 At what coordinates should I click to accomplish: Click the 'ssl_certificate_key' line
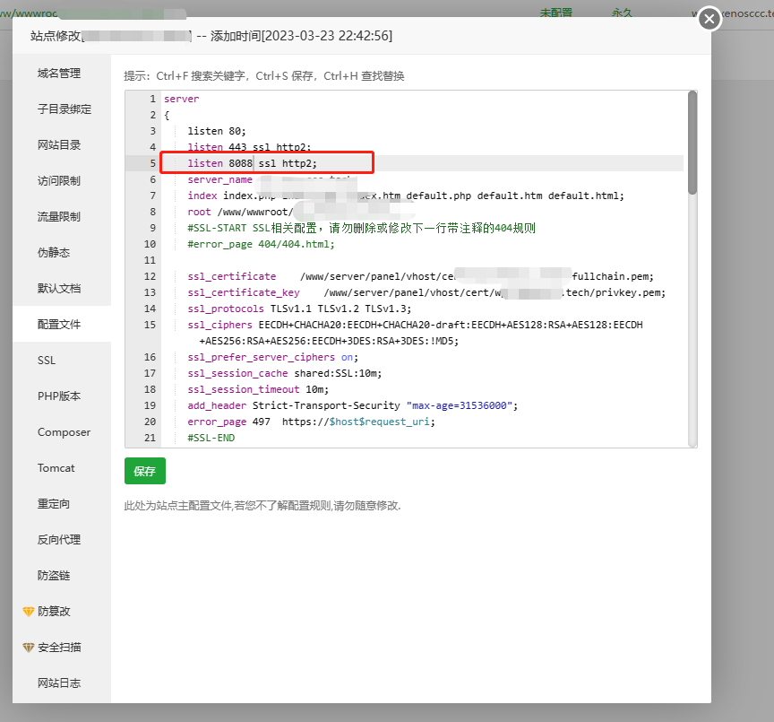[426, 292]
